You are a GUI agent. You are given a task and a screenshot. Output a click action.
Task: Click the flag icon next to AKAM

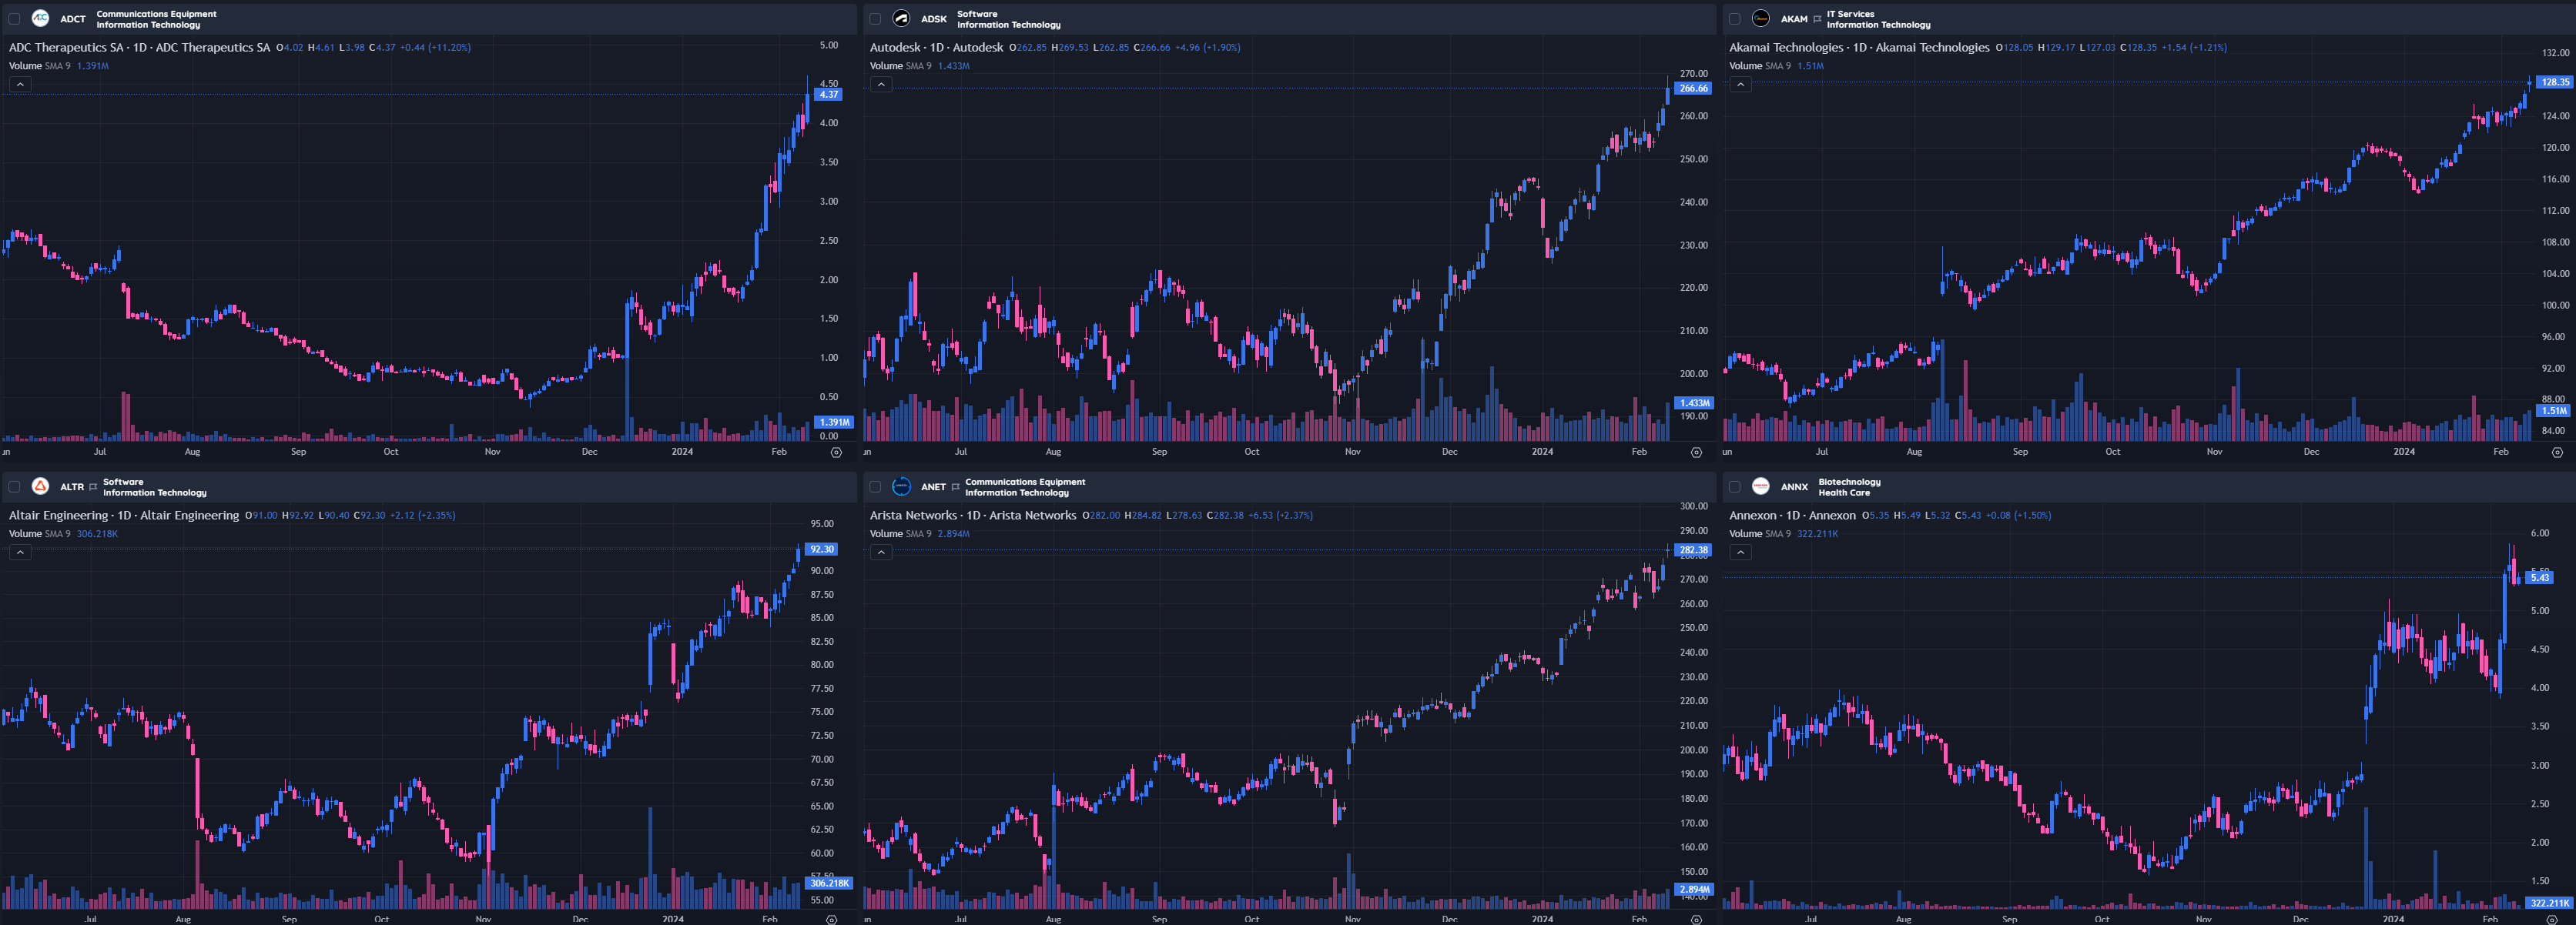pyautogui.click(x=1817, y=19)
